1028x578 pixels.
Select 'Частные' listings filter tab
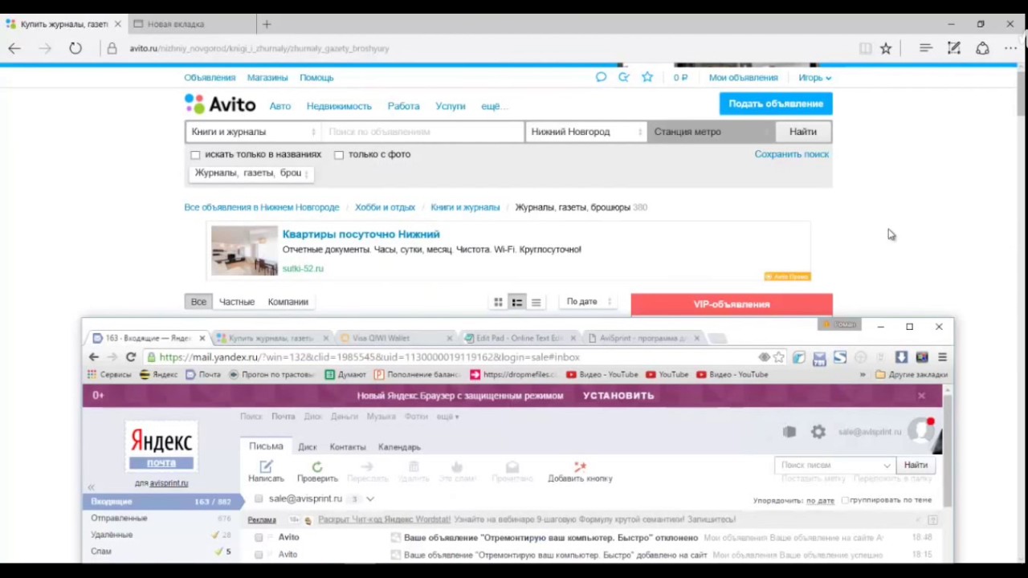[237, 302]
